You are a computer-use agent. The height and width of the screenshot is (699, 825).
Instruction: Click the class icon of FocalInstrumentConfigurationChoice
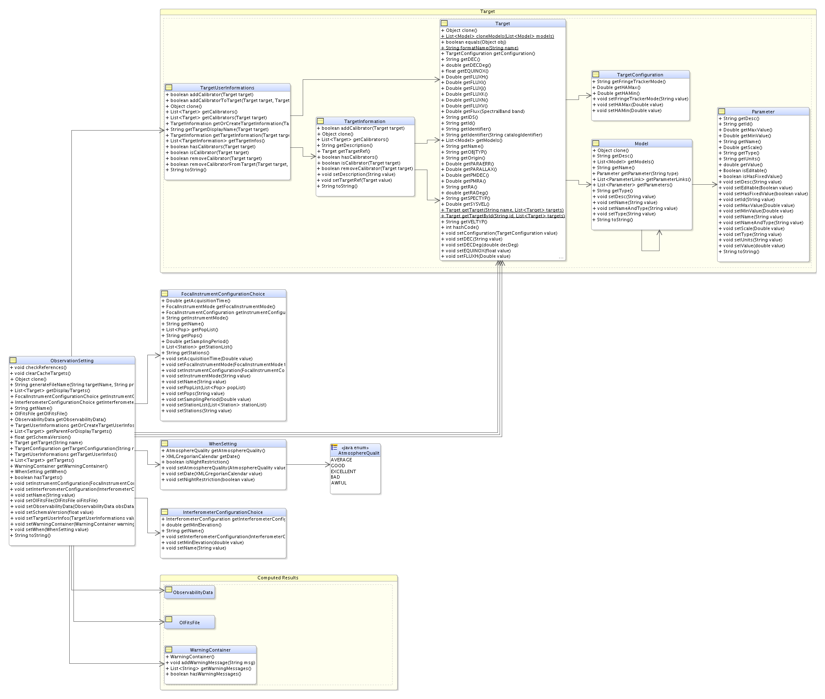[165, 293]
